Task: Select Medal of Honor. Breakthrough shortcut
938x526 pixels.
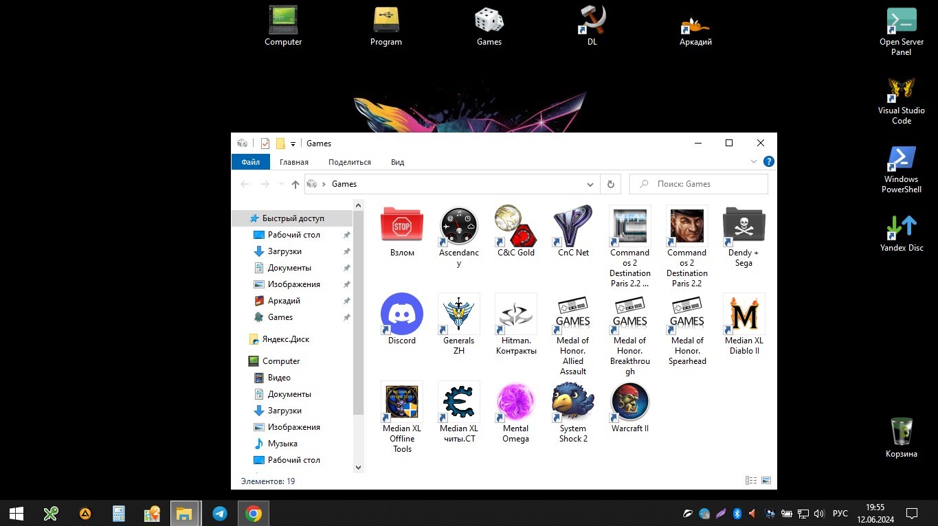Action: (x=630, y=334)
